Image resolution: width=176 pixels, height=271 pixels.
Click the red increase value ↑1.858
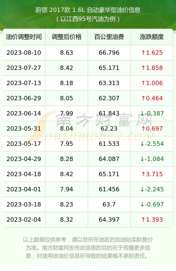[x=152, y=68]
